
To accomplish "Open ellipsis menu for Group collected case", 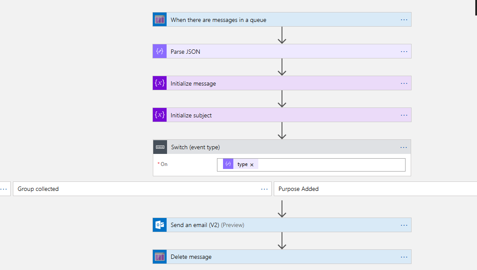I will 264,189.
